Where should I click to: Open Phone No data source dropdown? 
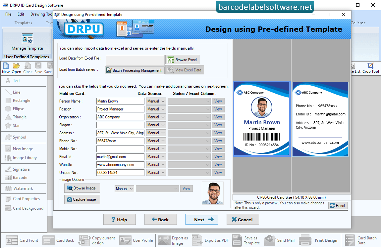tap(156, 141)
